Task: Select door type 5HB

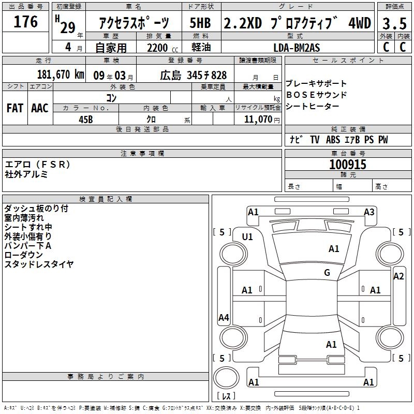Action: pos(200,23)
